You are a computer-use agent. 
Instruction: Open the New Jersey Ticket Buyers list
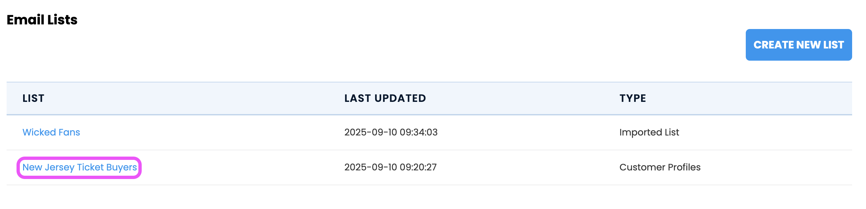tap(79, 167)
